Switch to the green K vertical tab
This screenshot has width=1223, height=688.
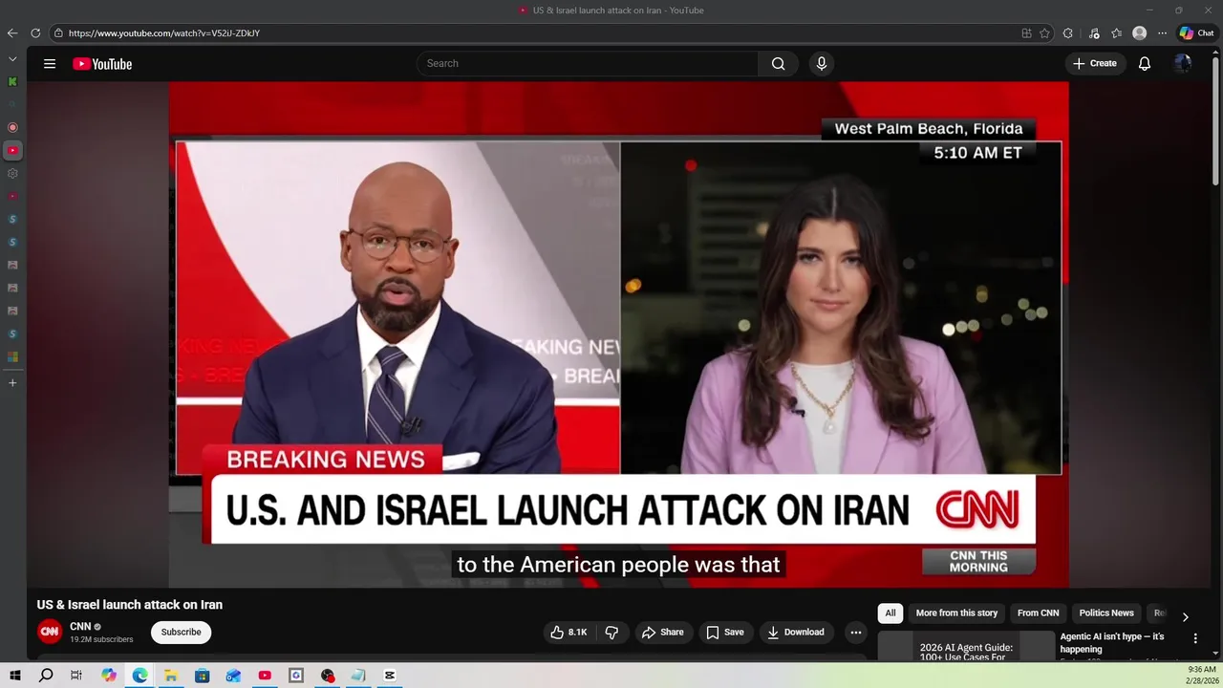[x=12, y=81]
